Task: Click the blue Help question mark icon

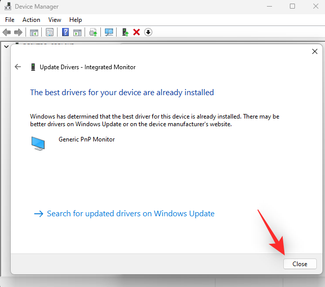Action: pos(65,32)
